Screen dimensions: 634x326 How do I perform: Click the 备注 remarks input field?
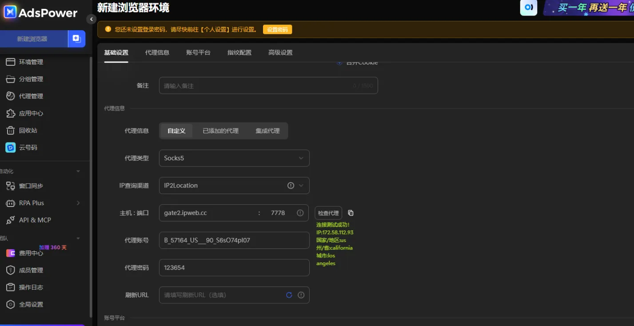click(268, 85)
